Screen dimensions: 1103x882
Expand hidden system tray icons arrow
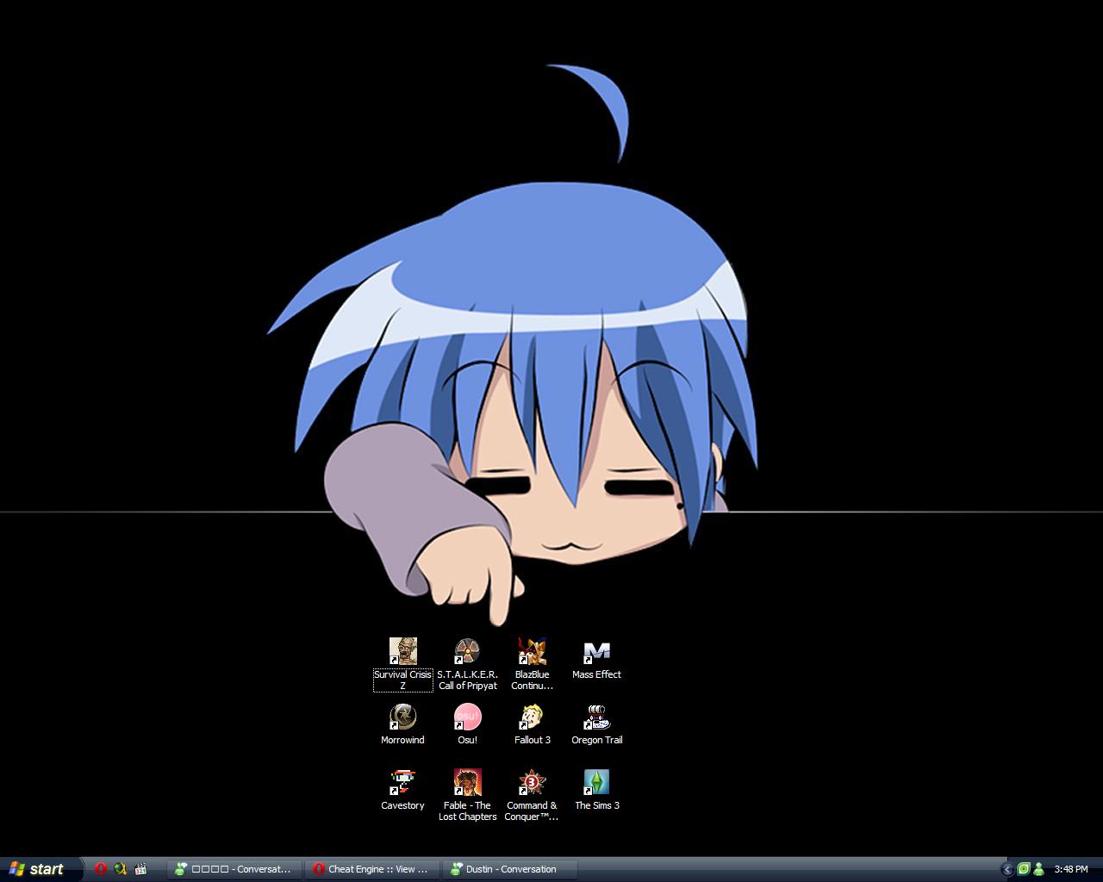[x=1006, y=869]
